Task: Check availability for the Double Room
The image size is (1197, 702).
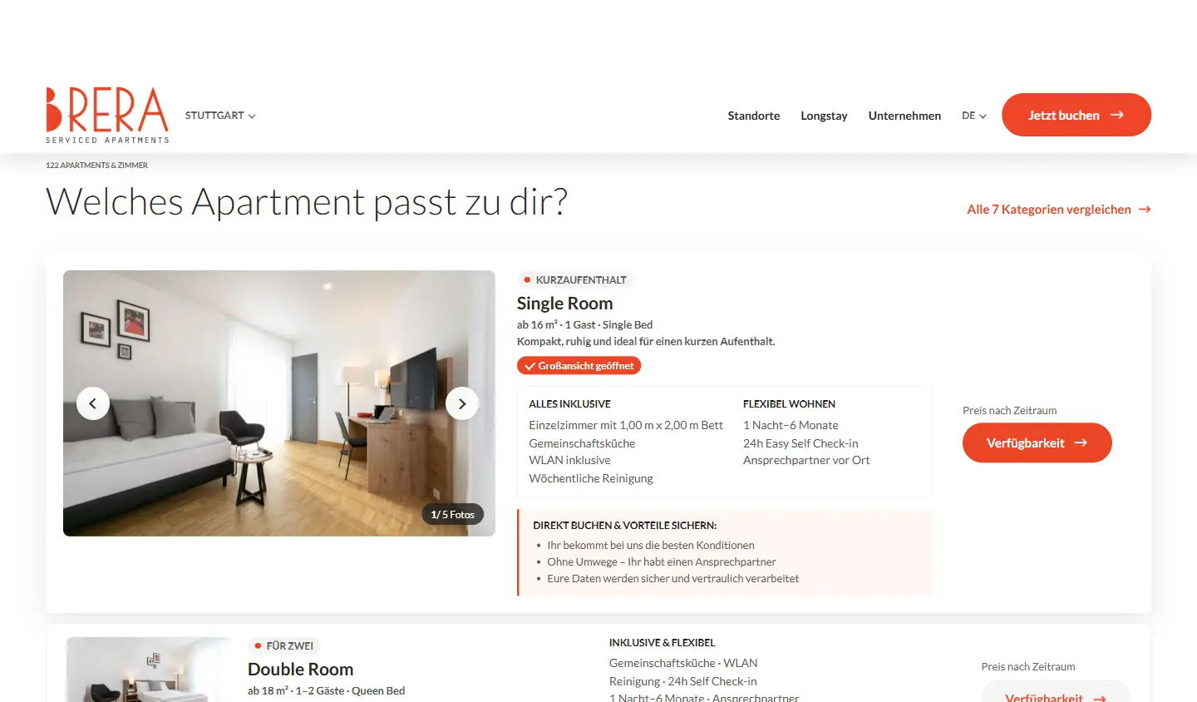Action: [1056, 693]
